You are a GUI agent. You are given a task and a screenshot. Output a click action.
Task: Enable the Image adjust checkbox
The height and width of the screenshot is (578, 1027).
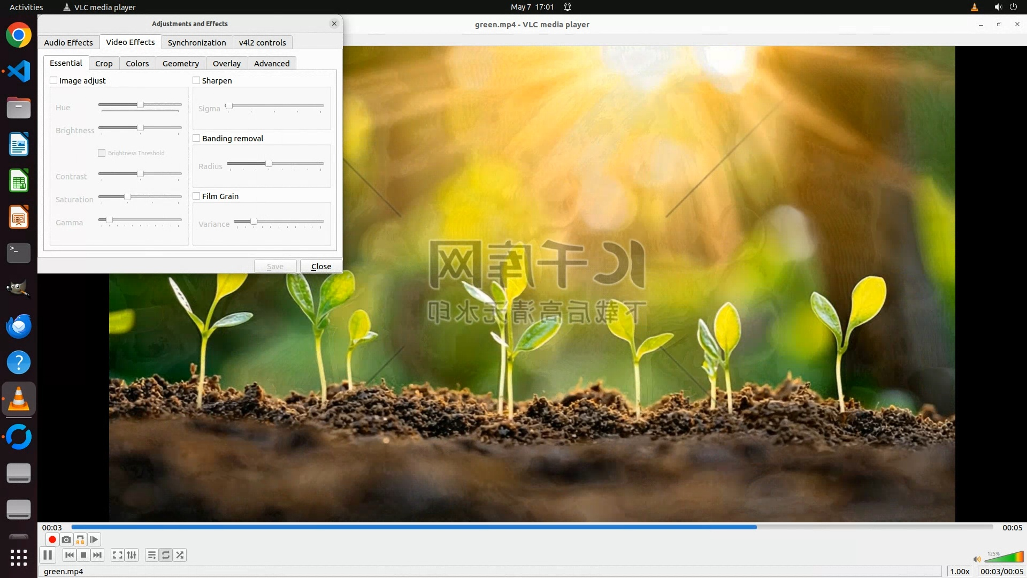pos(53,80)
